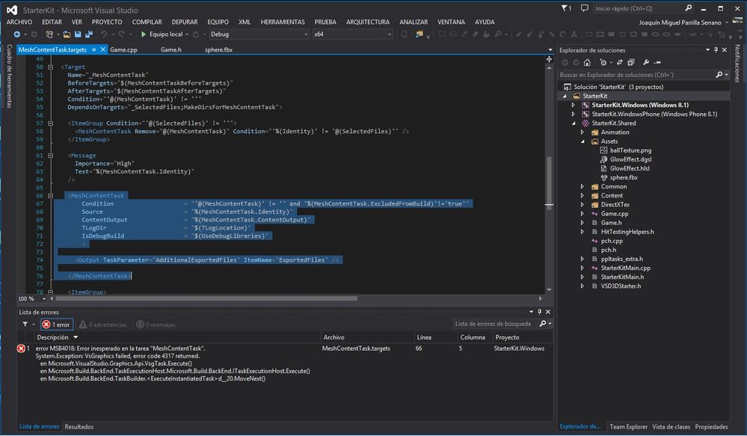Click the Solution Explorer search magnifier icon
This screenshot has width=747, height=436.
(719, 75)
